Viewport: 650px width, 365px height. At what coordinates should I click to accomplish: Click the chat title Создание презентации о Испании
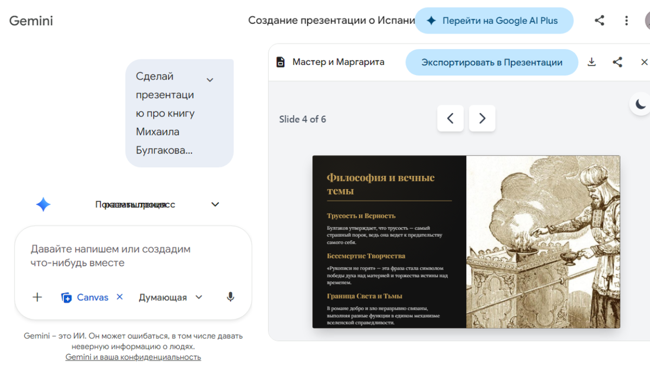point(331,21)
